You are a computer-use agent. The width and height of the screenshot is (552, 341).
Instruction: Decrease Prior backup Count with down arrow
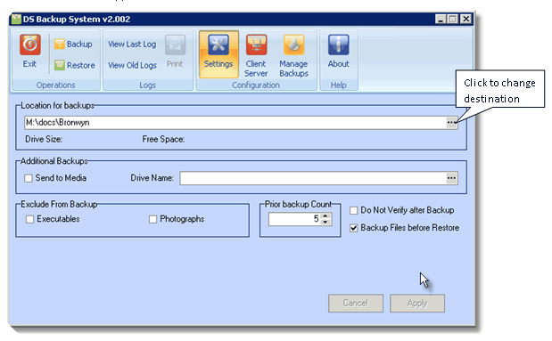[325, 223]
